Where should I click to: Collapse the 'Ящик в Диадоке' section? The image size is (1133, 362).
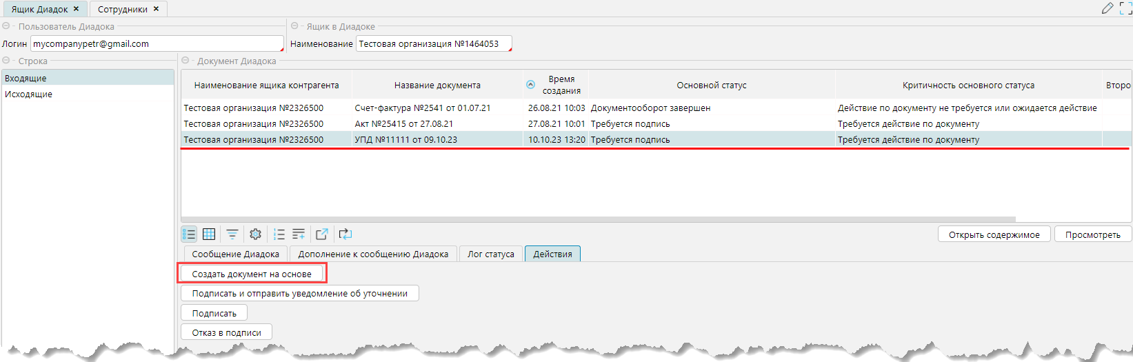tap(294, 26)
